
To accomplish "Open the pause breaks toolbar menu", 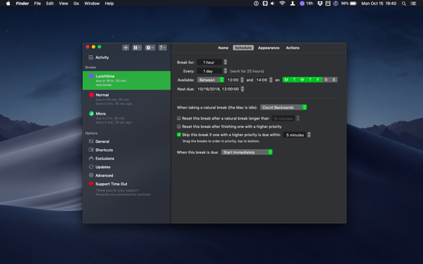I will [x=137, y=48].
